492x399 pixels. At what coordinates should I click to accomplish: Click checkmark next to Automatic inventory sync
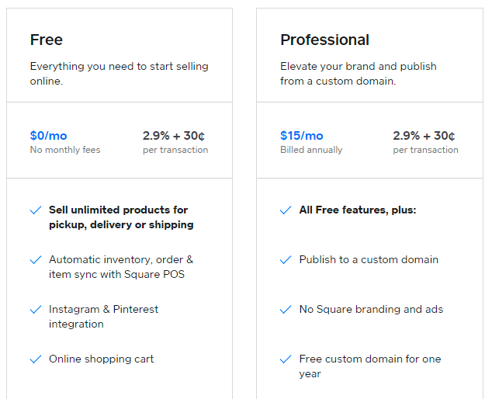click(36, 260)
